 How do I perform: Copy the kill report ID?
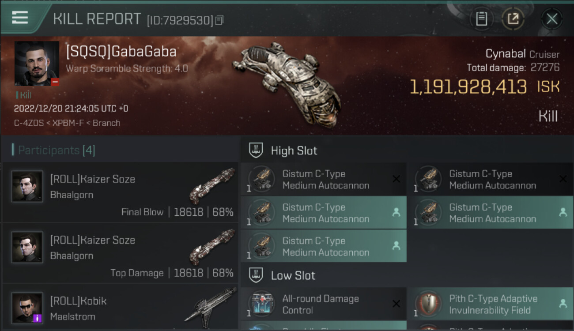219,20
